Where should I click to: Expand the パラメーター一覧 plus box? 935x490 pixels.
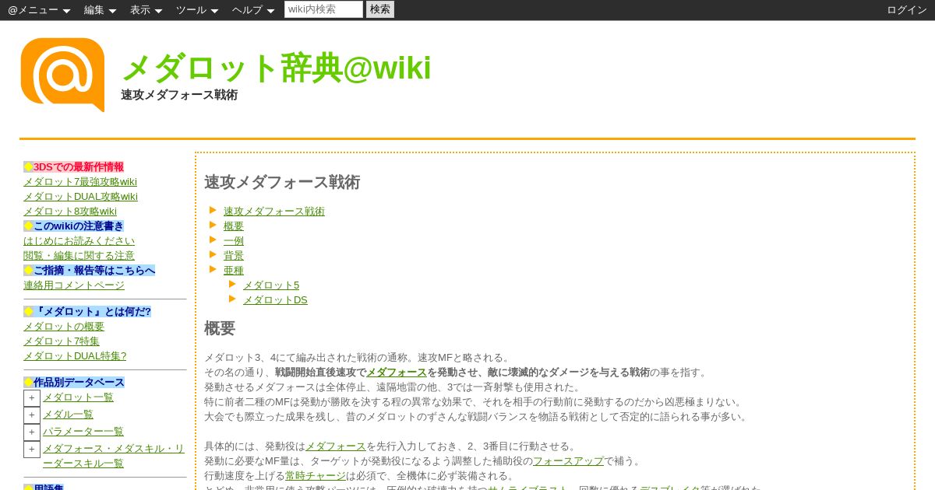pyautogui.click(x=32, y=432)
